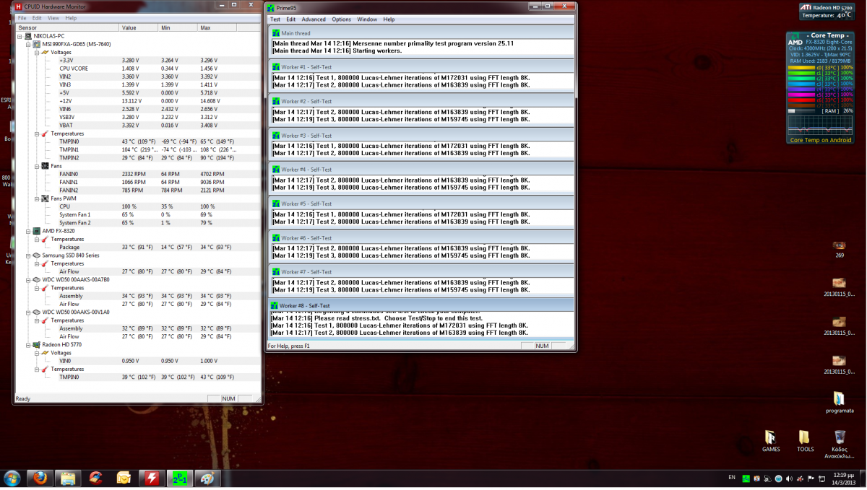This screenshot has width=867, height=490.
Task: Open Advanced menu in Prime95
Action: click(314, 19)
